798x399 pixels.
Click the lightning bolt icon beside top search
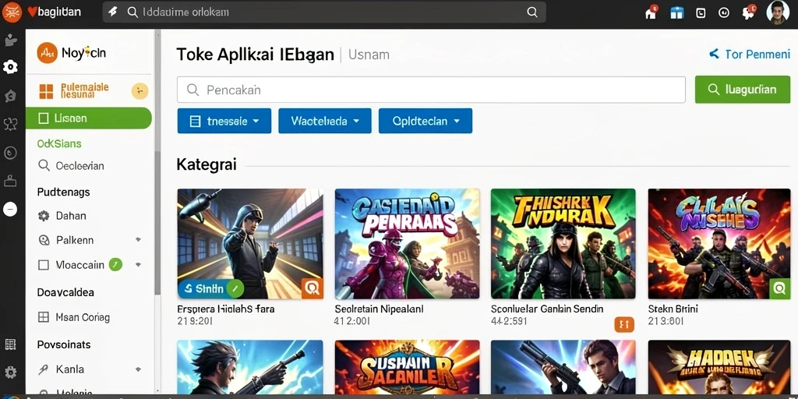coord(113,12)
